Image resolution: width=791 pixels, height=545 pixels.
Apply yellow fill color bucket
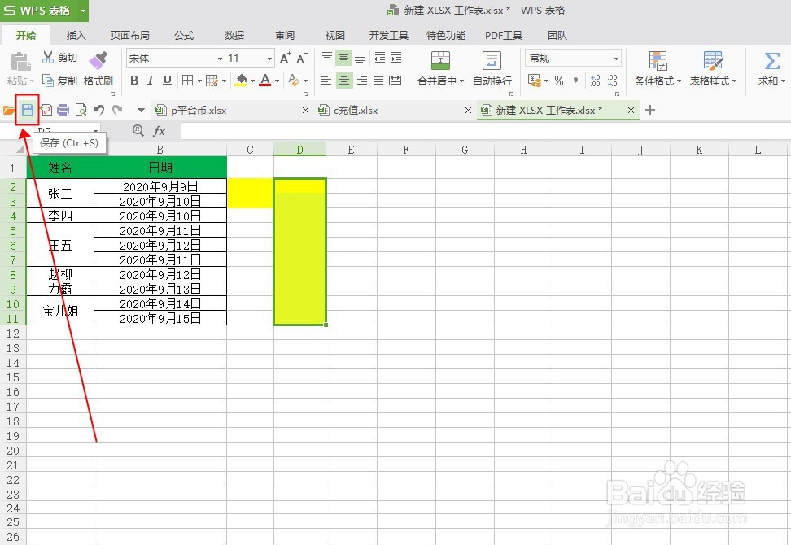[x=241, y=81]
